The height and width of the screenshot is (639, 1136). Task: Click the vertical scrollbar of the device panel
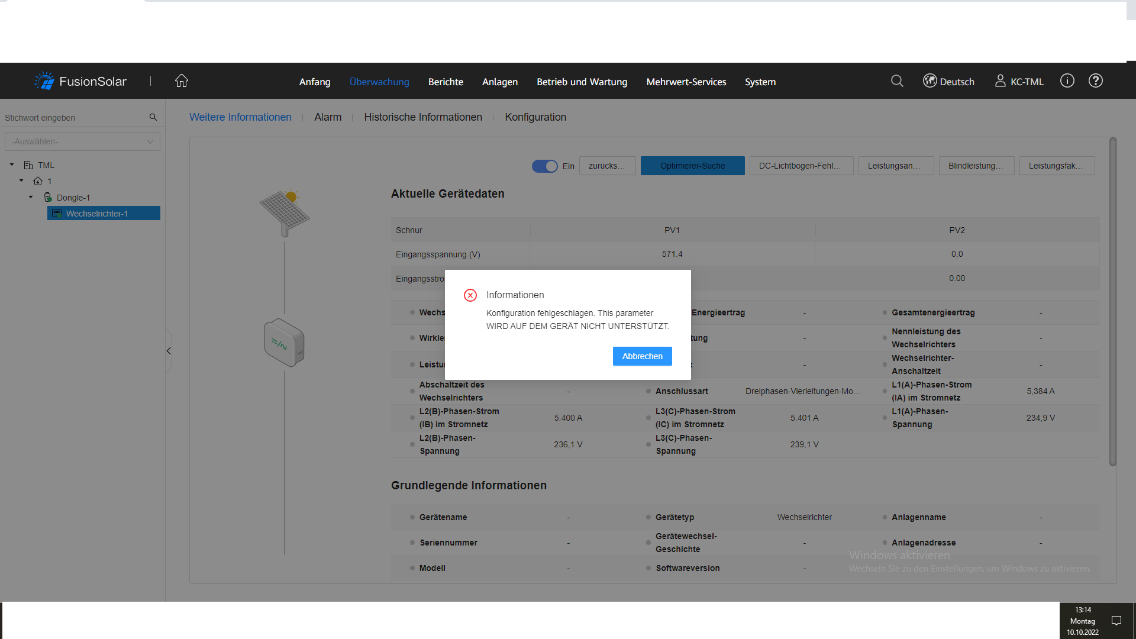pyautogui.click(x=1112, y=302)
